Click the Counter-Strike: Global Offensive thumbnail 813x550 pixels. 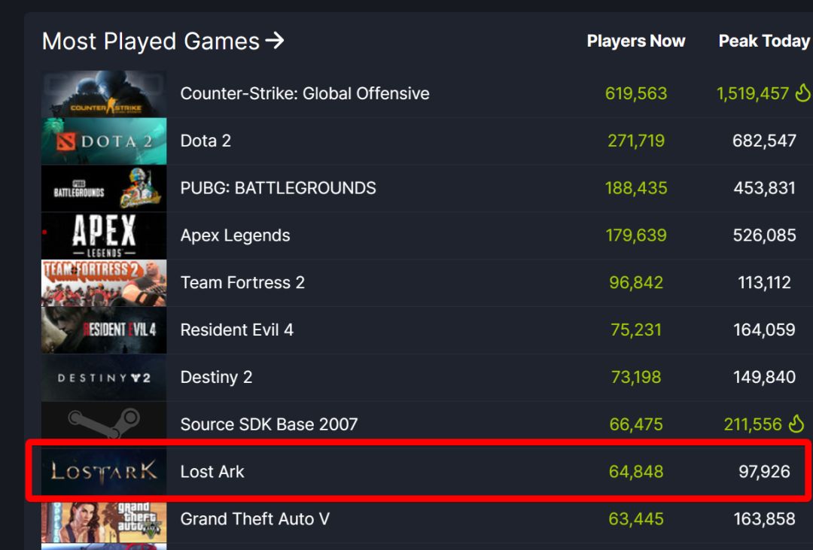pyautogui.click(x=104, y=94)
